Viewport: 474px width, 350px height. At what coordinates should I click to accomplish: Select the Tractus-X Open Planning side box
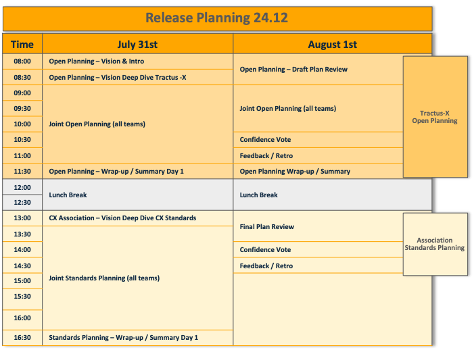(x=435, y=117)
